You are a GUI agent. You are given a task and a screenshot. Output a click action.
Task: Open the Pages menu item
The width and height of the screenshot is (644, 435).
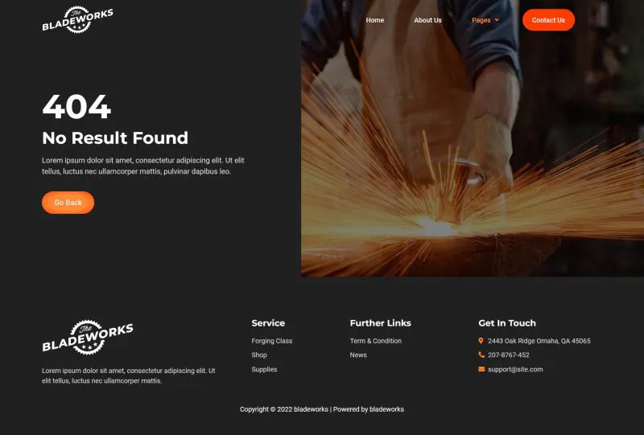coord(481,20)
